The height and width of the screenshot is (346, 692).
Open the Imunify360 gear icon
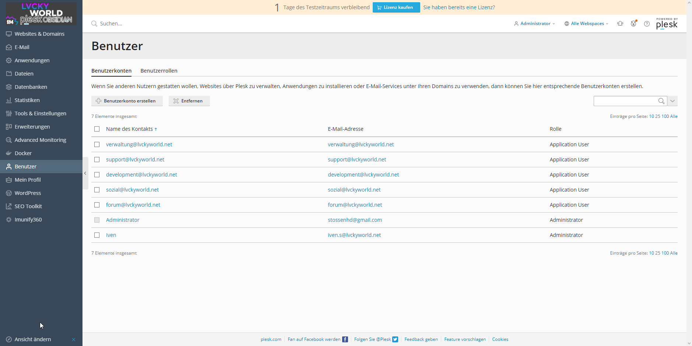[9, 220]
